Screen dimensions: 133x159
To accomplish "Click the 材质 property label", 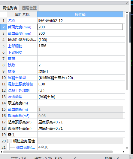I will coord(11,72).
